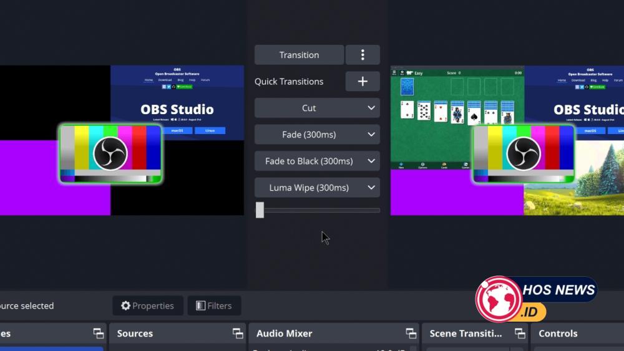Click the Transition button
The height and width of the screenshot is (351, 624).
[x=300, y=55]
